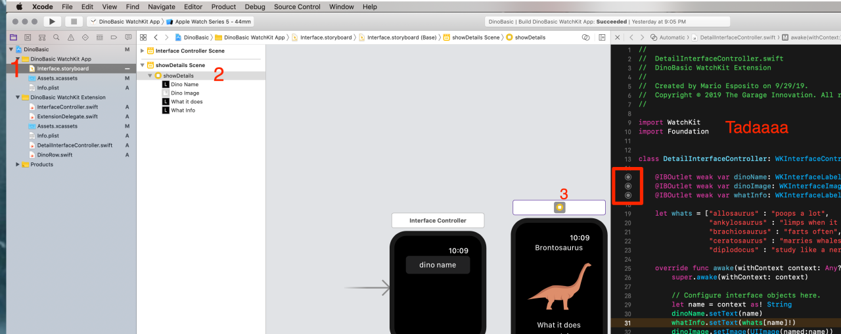Expand the Products group

pyautogui.click(x=18, y=164)
